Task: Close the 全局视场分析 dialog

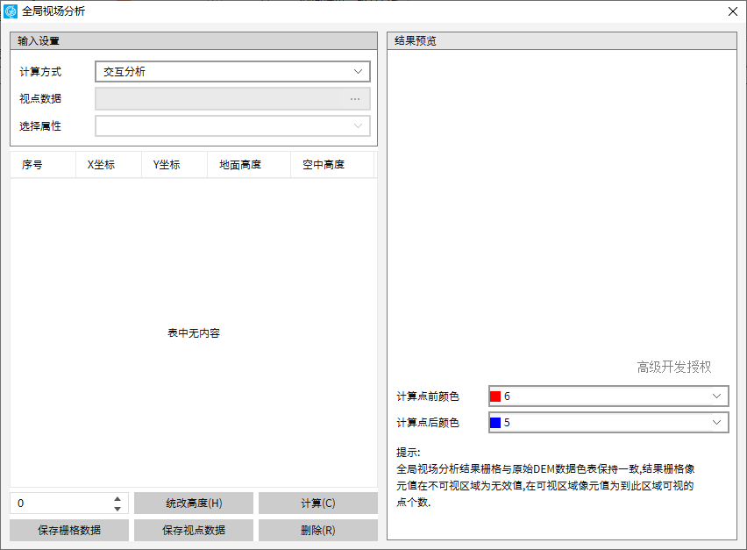Action: pos(732,11)
